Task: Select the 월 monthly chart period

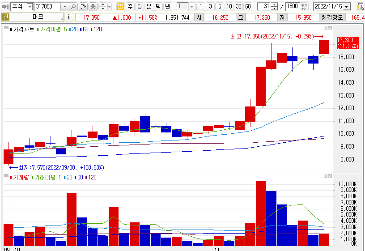Action: point(139,7)
